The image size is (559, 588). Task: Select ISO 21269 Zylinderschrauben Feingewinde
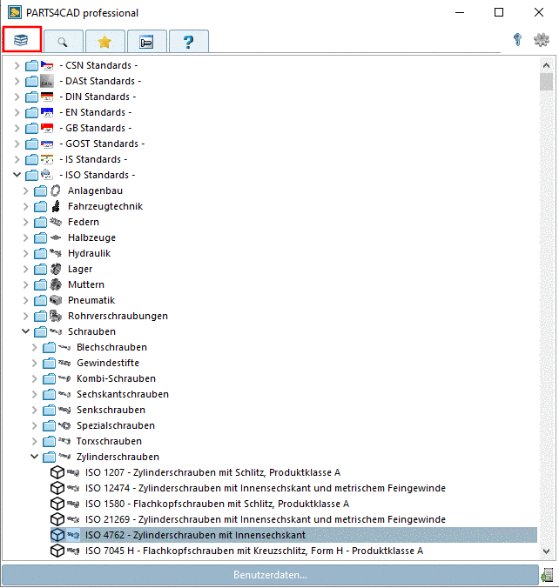click(x=265, y=519)
